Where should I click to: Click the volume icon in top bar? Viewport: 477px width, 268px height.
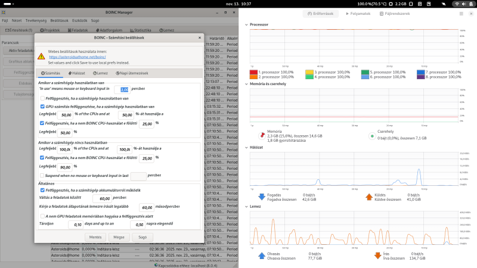coord(464,4)
